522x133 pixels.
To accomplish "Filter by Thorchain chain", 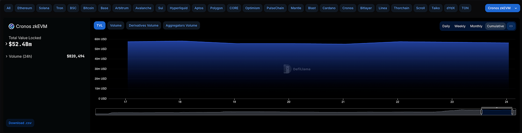I will (x=402, y=8).
